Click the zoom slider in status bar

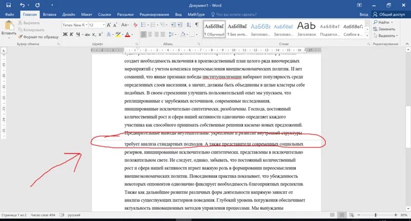coord(376,215)
